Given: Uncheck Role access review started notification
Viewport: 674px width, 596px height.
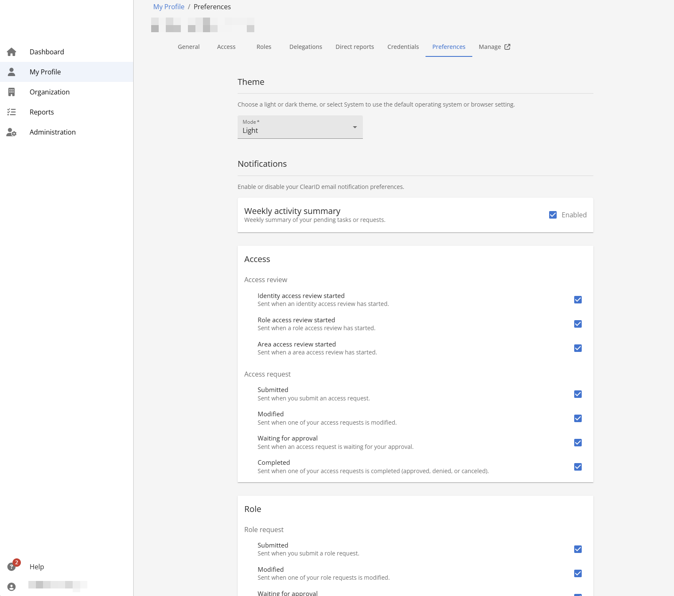Looking at the screenshot, I should [x=578, y=324].
